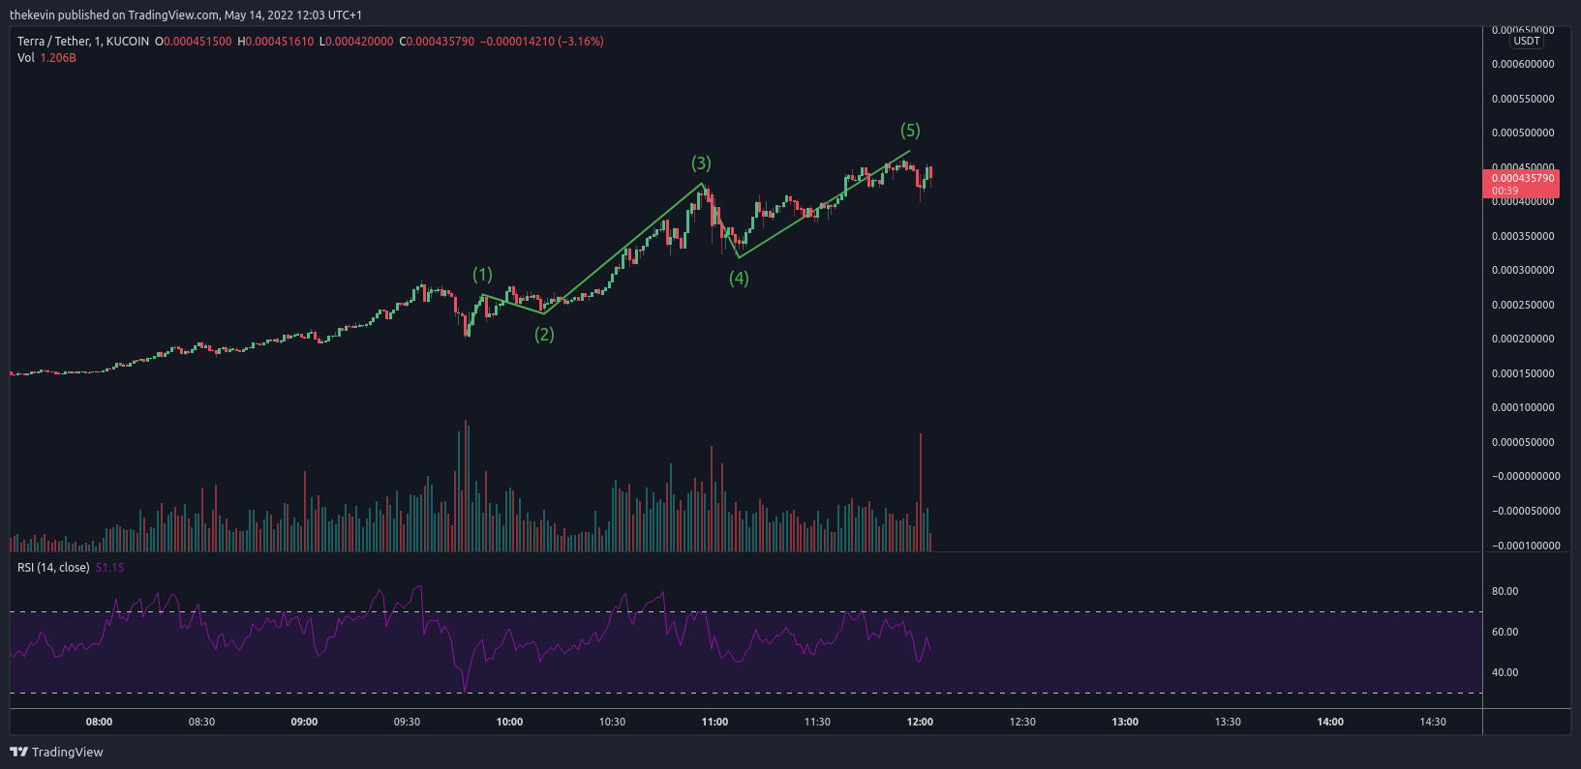Click the 08:00 time axis label
This screenshot has width=1581, height=769.
coord(99,722)
